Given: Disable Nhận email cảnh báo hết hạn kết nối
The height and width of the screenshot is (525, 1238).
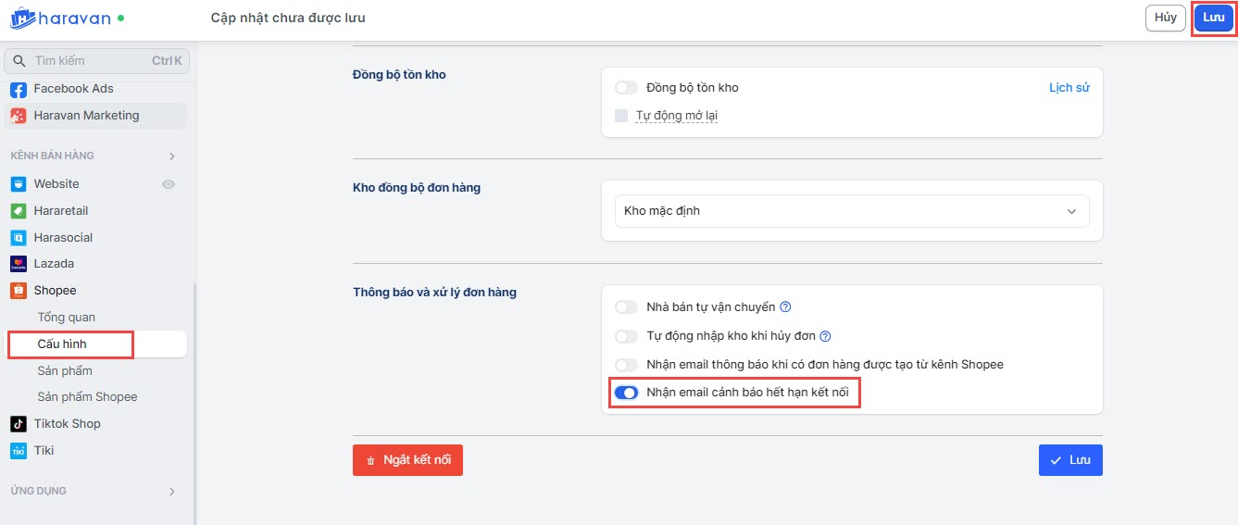Looking at the screenshot, I should 627,393.
